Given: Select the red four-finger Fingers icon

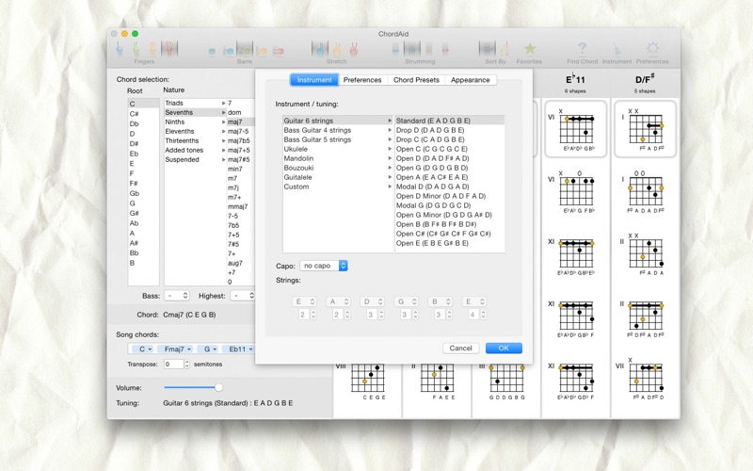Looking at the screenshot, I should (169, 49).
